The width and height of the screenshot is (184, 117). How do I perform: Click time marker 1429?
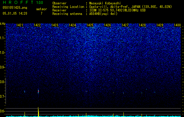coord(160,25)
